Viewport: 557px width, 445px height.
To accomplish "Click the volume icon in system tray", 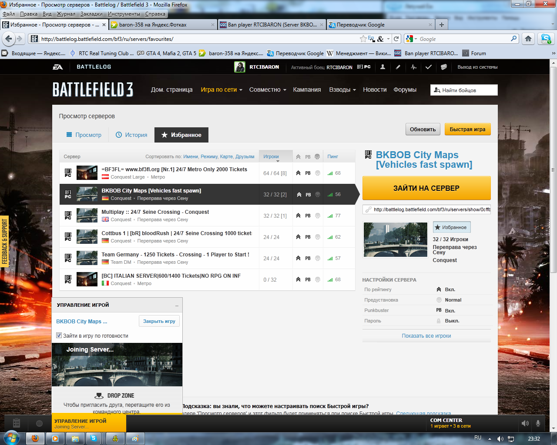I will tap(500, 439).
